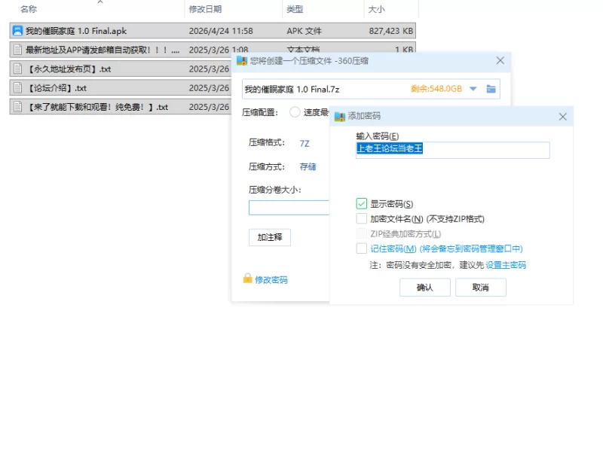Sort files by the 大小 column header
Screen dimensions: 603x460
[x=376, y=9]
